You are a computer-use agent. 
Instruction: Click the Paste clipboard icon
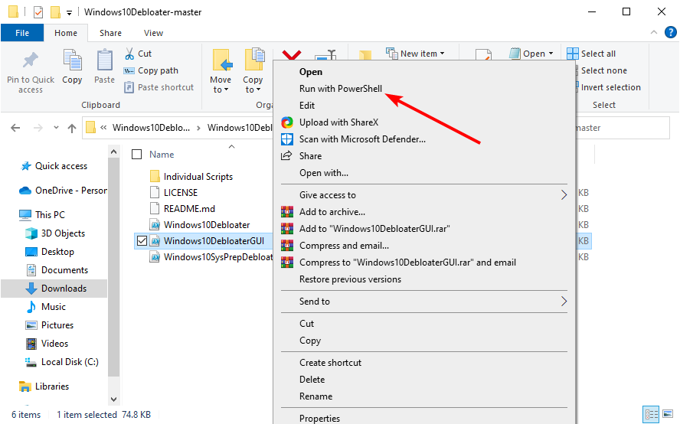click(104, 60)
